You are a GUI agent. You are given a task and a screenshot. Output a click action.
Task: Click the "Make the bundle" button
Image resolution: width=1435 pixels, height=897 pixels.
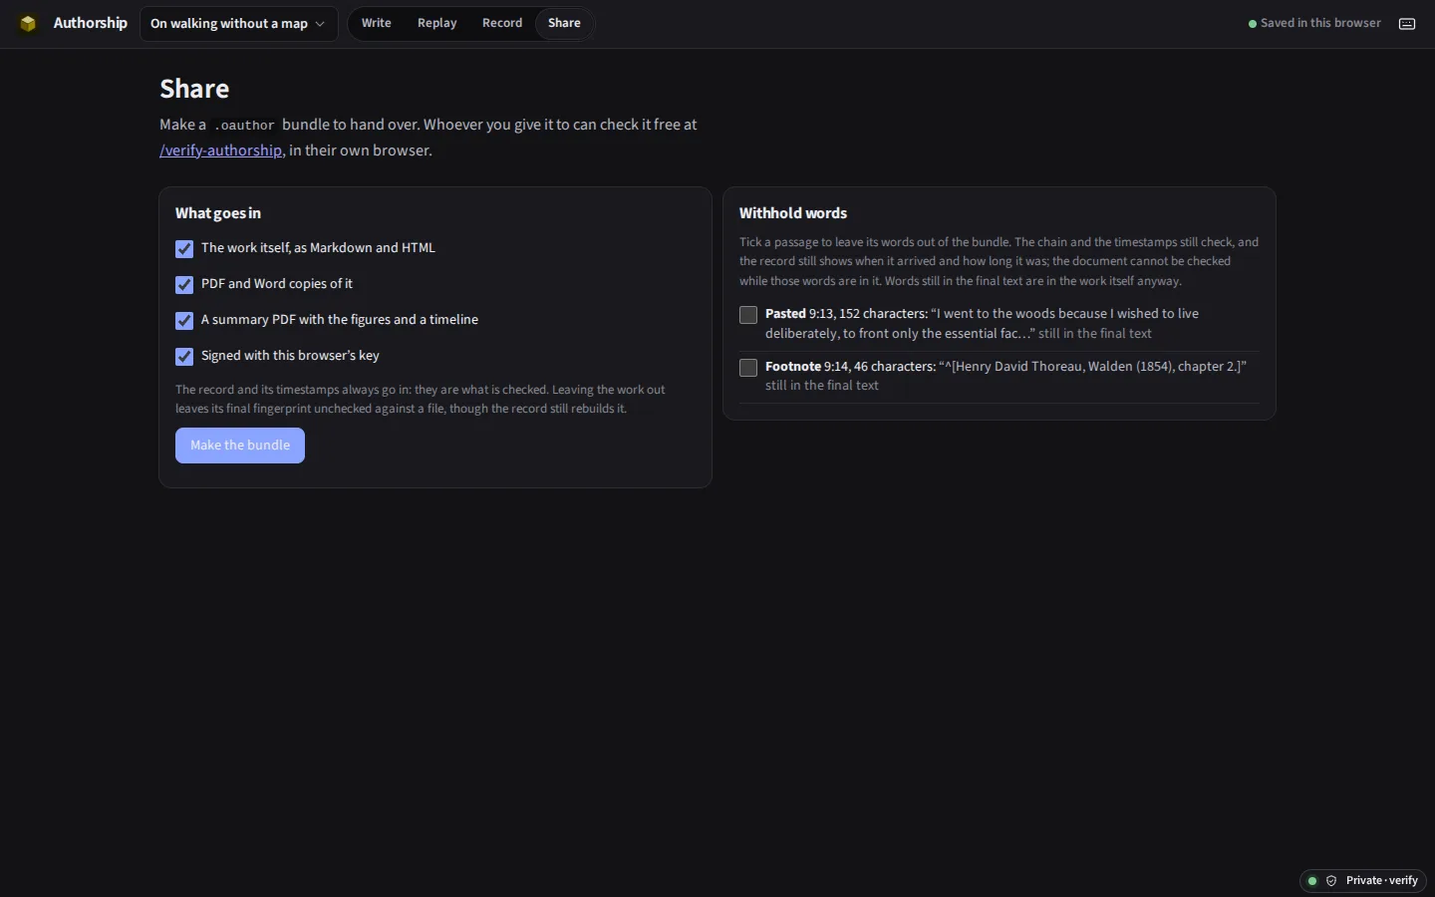[240, 446]
